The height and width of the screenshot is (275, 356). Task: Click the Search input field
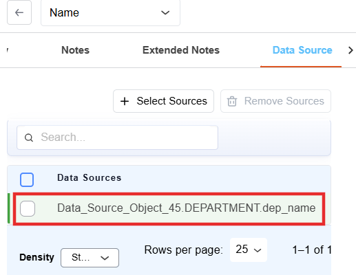click(x=117, y=137)
